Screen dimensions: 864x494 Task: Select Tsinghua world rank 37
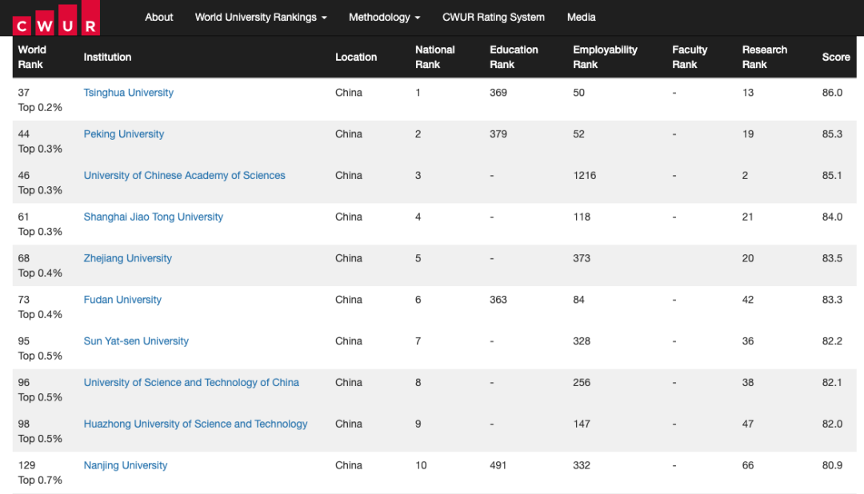click(x=24, y=93)
